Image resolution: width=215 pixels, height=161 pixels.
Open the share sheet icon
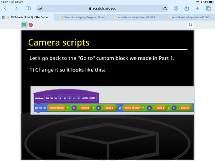click(187, 8)
